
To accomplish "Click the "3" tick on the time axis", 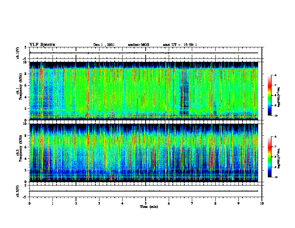I will pyautogui.click(x=99, y=203).
